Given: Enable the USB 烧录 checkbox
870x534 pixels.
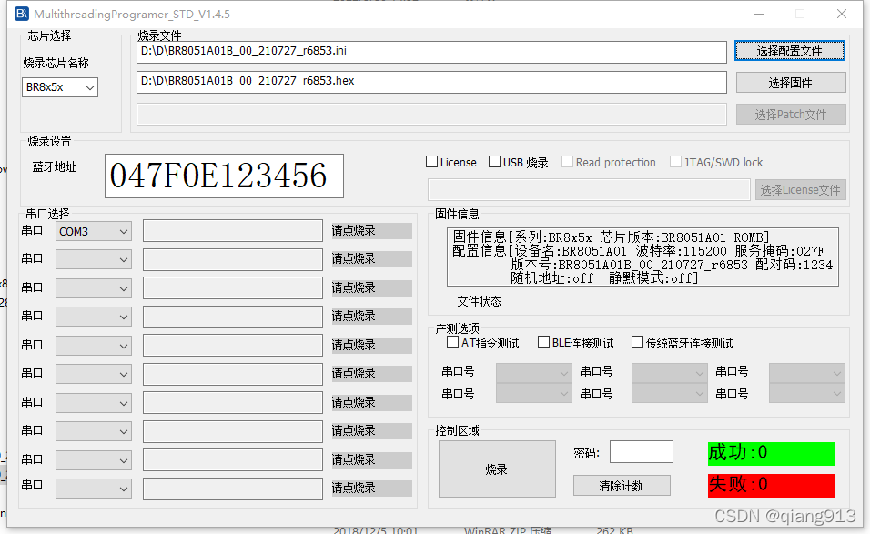Looking at the screenshot, I should 493,161.
